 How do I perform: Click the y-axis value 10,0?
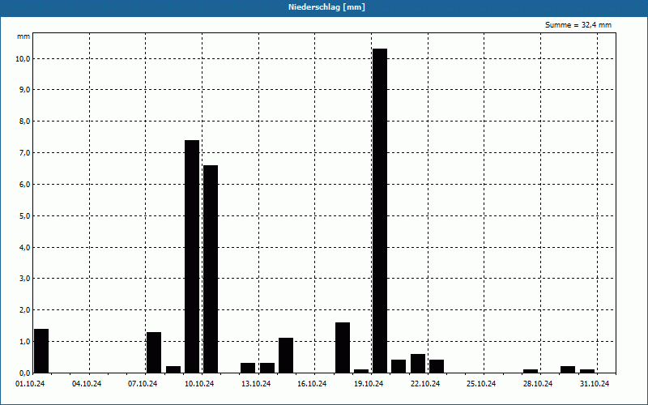23,58
